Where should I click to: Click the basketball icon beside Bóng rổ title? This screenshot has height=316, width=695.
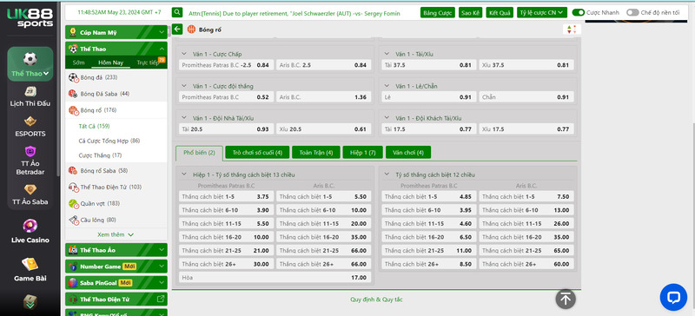[191, 30]
